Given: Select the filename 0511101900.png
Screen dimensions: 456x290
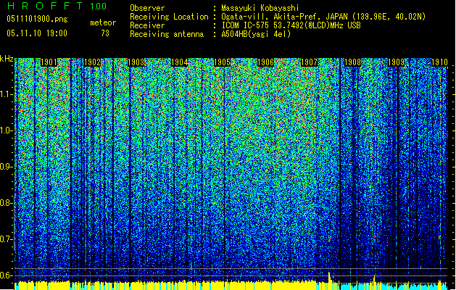Looking at the screenshot, I should pos(37,20).
